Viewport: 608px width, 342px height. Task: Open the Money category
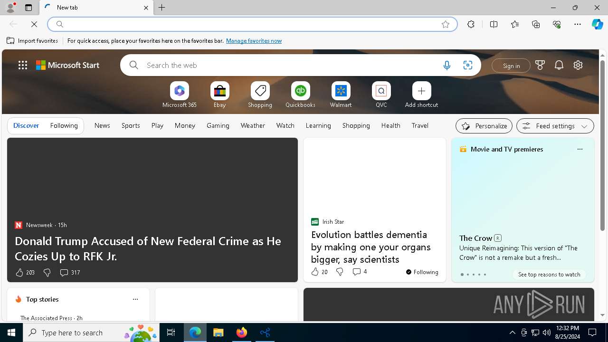[x=185, y=126]
